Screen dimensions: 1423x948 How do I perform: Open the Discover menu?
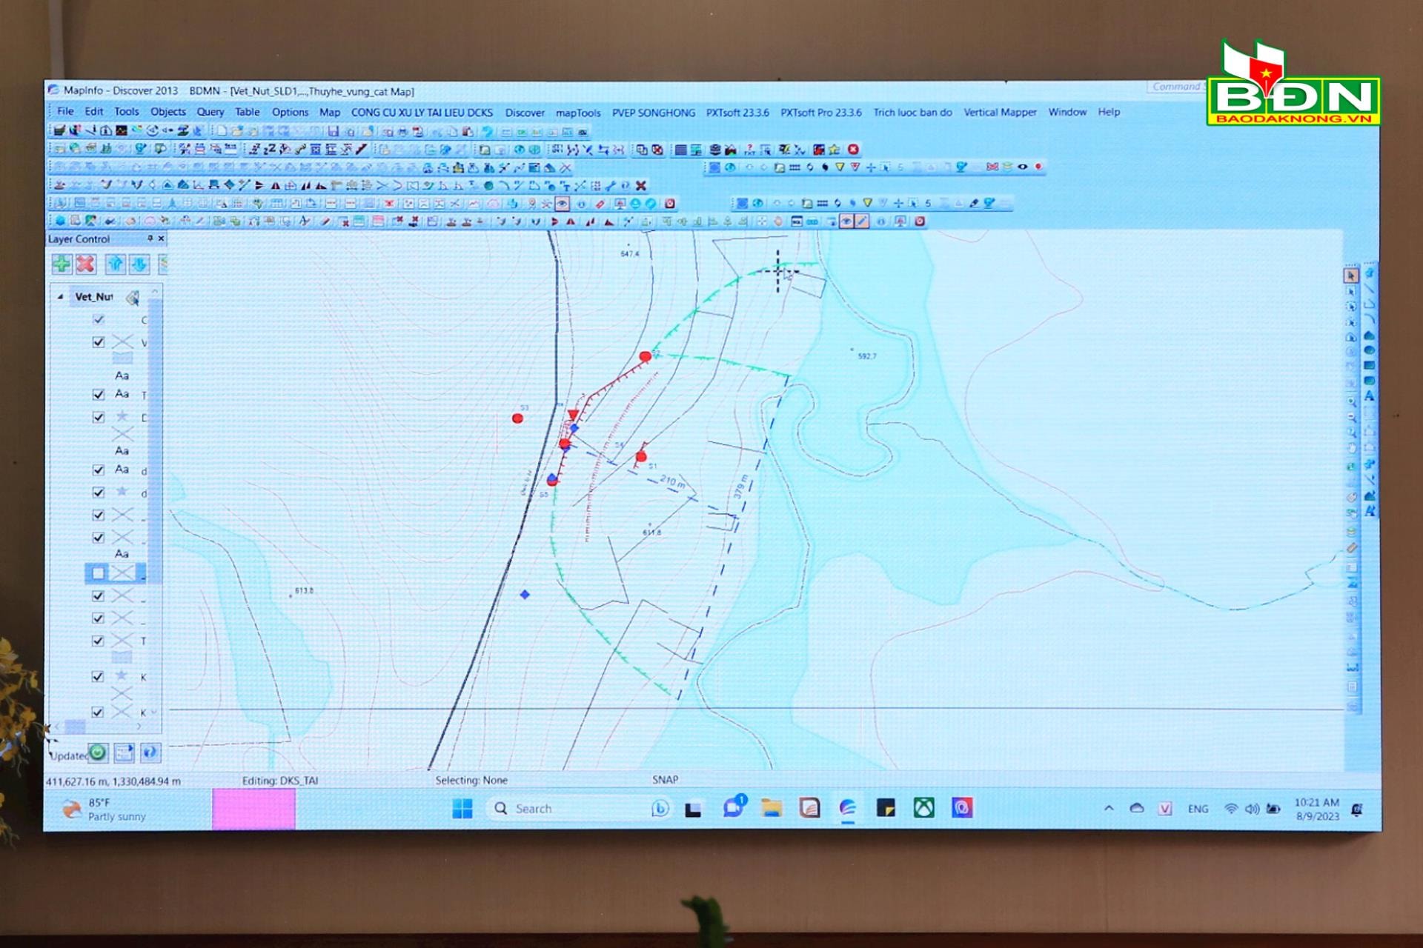pos(525,113)
